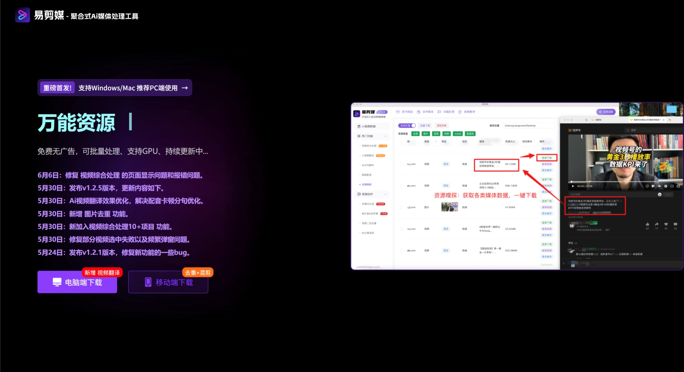
Task: Open the 支持Windows/Mac 推荐PC端使用 banner link
Action: tap(115, 88)
